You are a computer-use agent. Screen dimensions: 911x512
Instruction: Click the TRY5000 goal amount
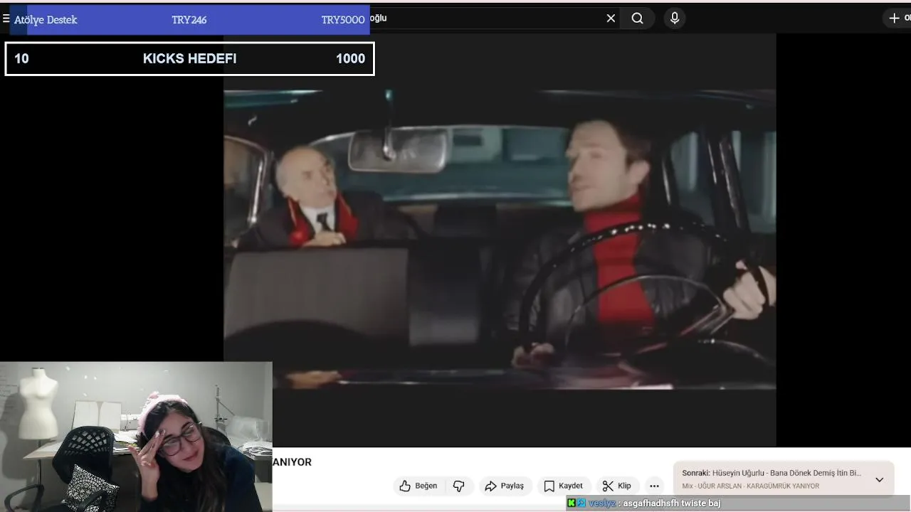(x=343, y=20)
